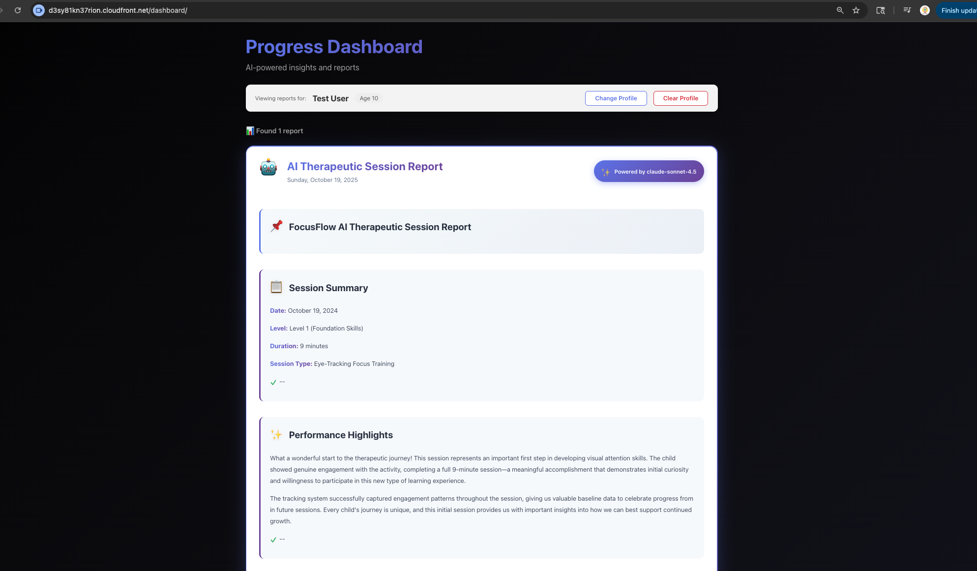Click the clipboard icon next to Session Summary
The height and width of the screenshot is (571, 977).
(276, 287)
